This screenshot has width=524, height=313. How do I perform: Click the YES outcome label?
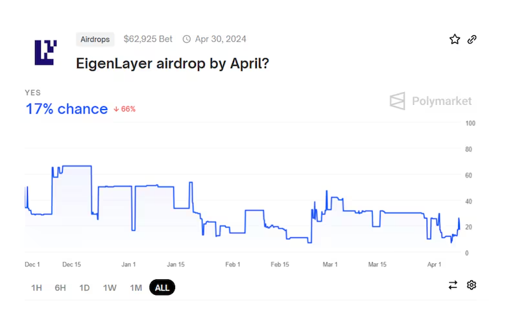click(x=32, y=93)
